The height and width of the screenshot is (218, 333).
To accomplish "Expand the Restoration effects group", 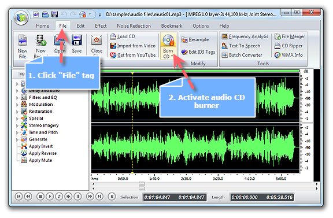I will [17, 112].
